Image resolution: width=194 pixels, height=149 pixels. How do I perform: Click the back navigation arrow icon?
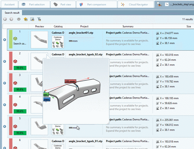pos(5,19)
